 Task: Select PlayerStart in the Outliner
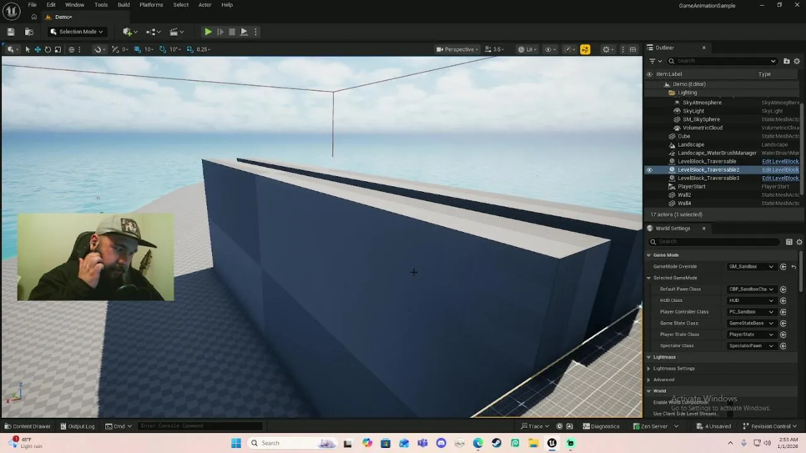point(691,187)
